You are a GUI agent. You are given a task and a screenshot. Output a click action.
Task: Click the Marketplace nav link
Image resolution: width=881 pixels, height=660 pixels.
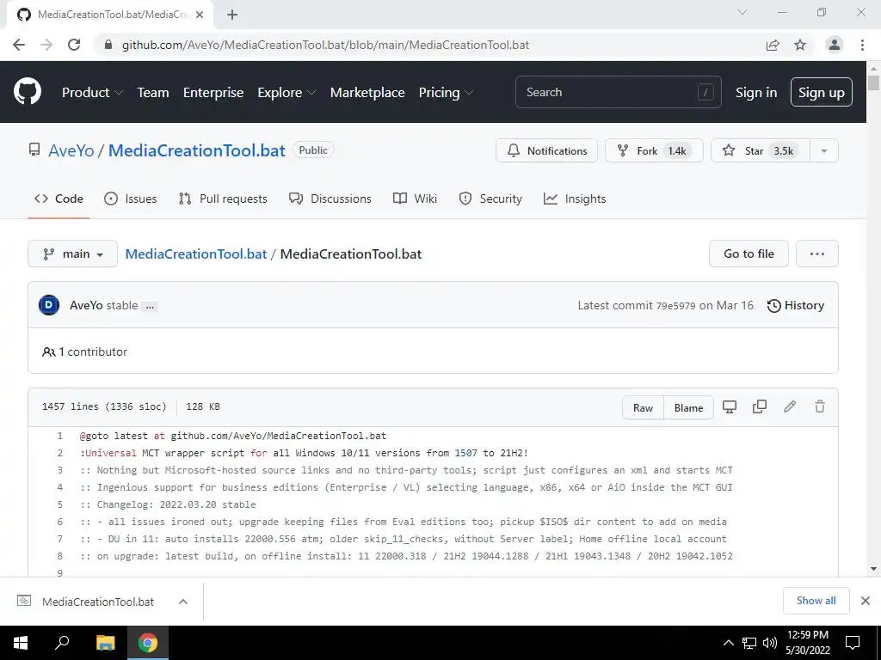(x=367, y=93)
